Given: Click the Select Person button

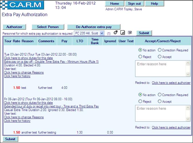Looking at the screenshot, I should pos(48,27).
